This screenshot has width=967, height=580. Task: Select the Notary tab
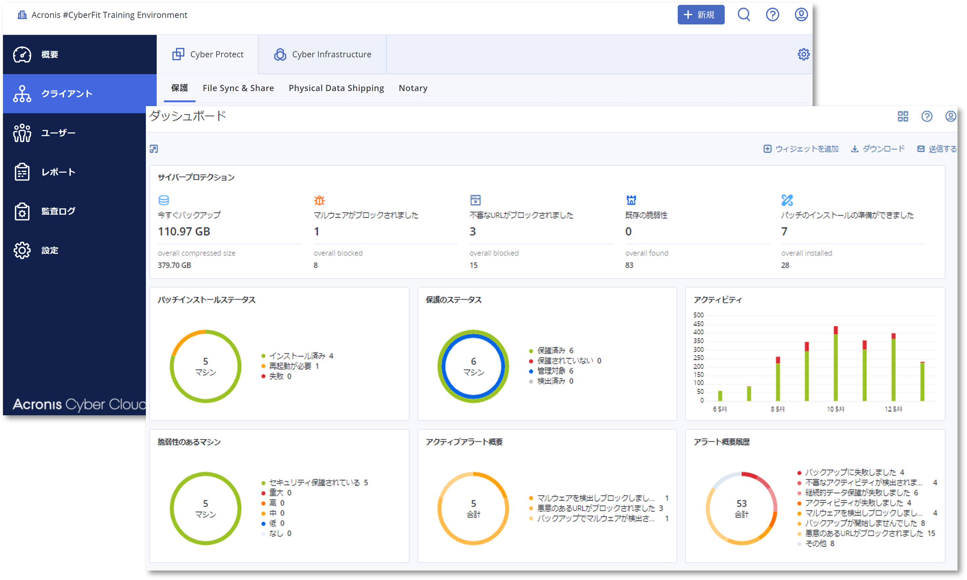pyautogui.click(x=413, y=88)
